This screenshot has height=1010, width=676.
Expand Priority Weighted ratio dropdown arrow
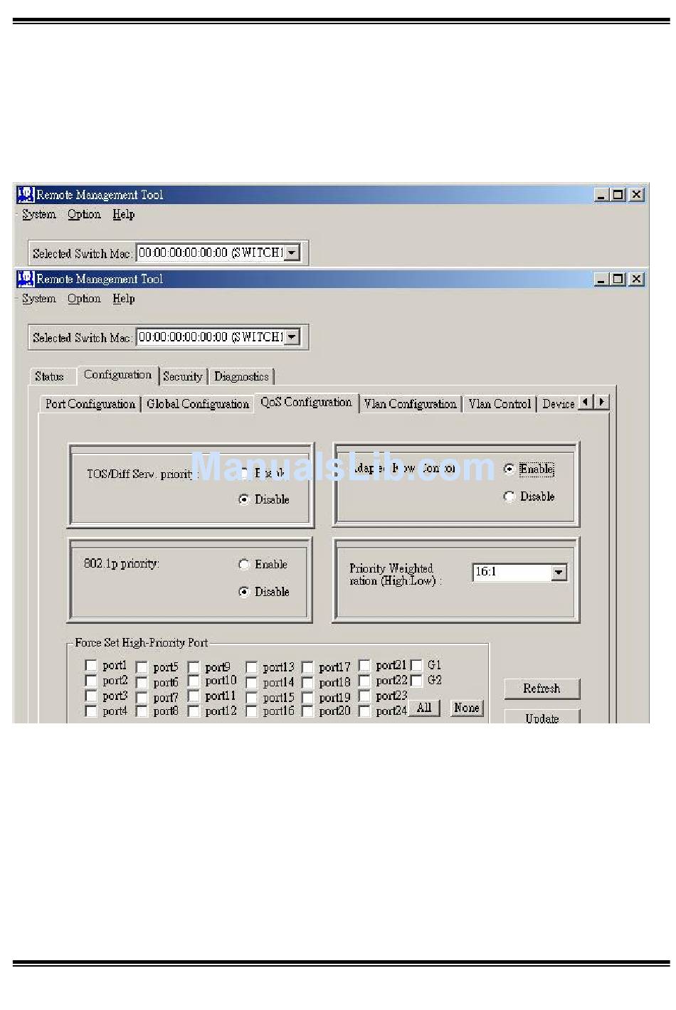click(x=559, y=573)
